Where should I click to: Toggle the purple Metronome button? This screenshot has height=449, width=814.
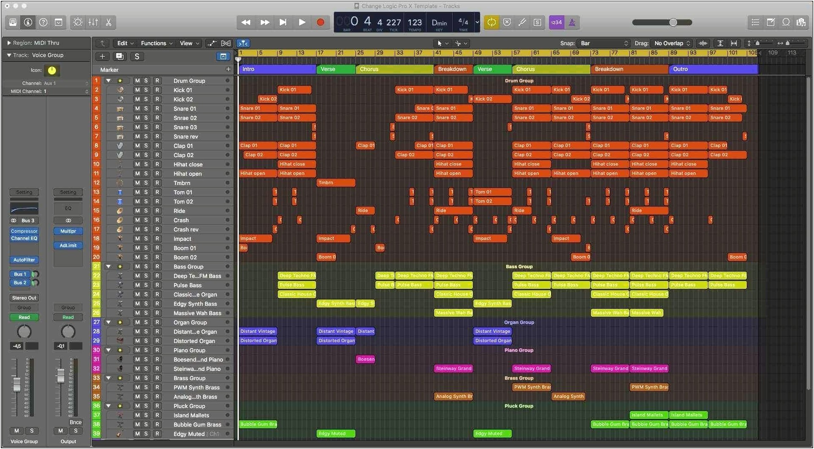pos(572,22)
